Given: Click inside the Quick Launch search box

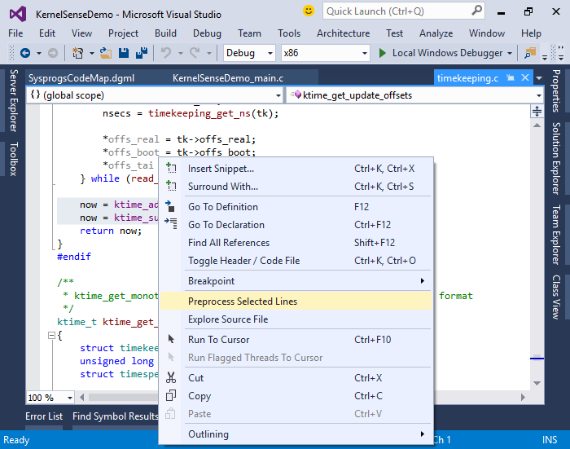Looking at the screenshot, I should [x=398, y=11].
